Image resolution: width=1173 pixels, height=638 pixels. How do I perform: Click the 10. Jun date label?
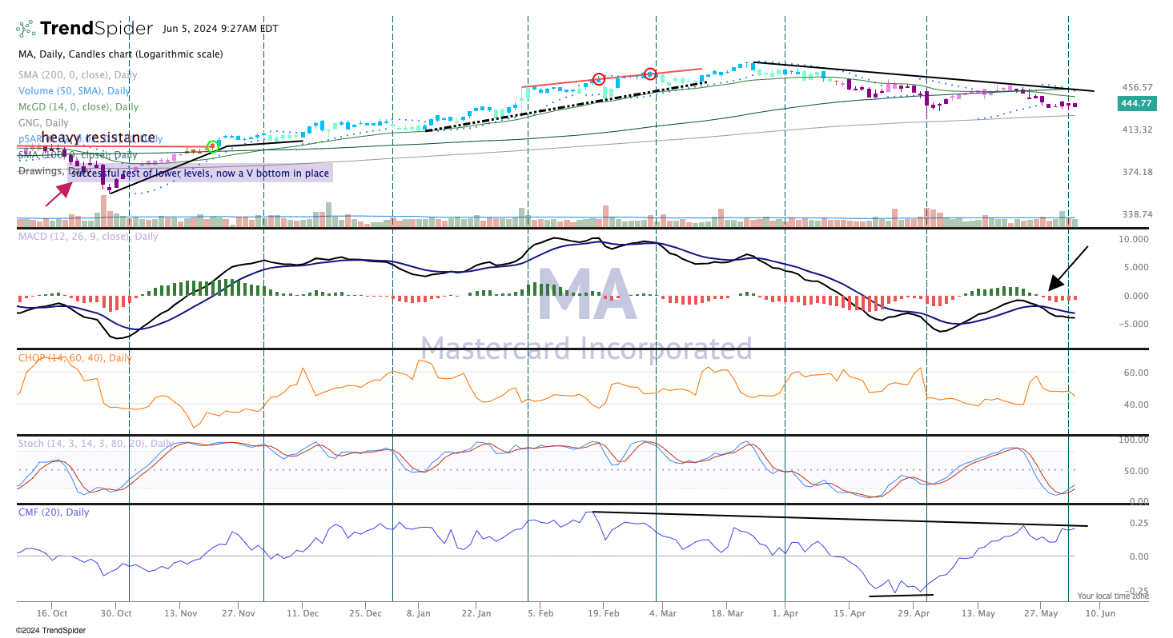1101,613
